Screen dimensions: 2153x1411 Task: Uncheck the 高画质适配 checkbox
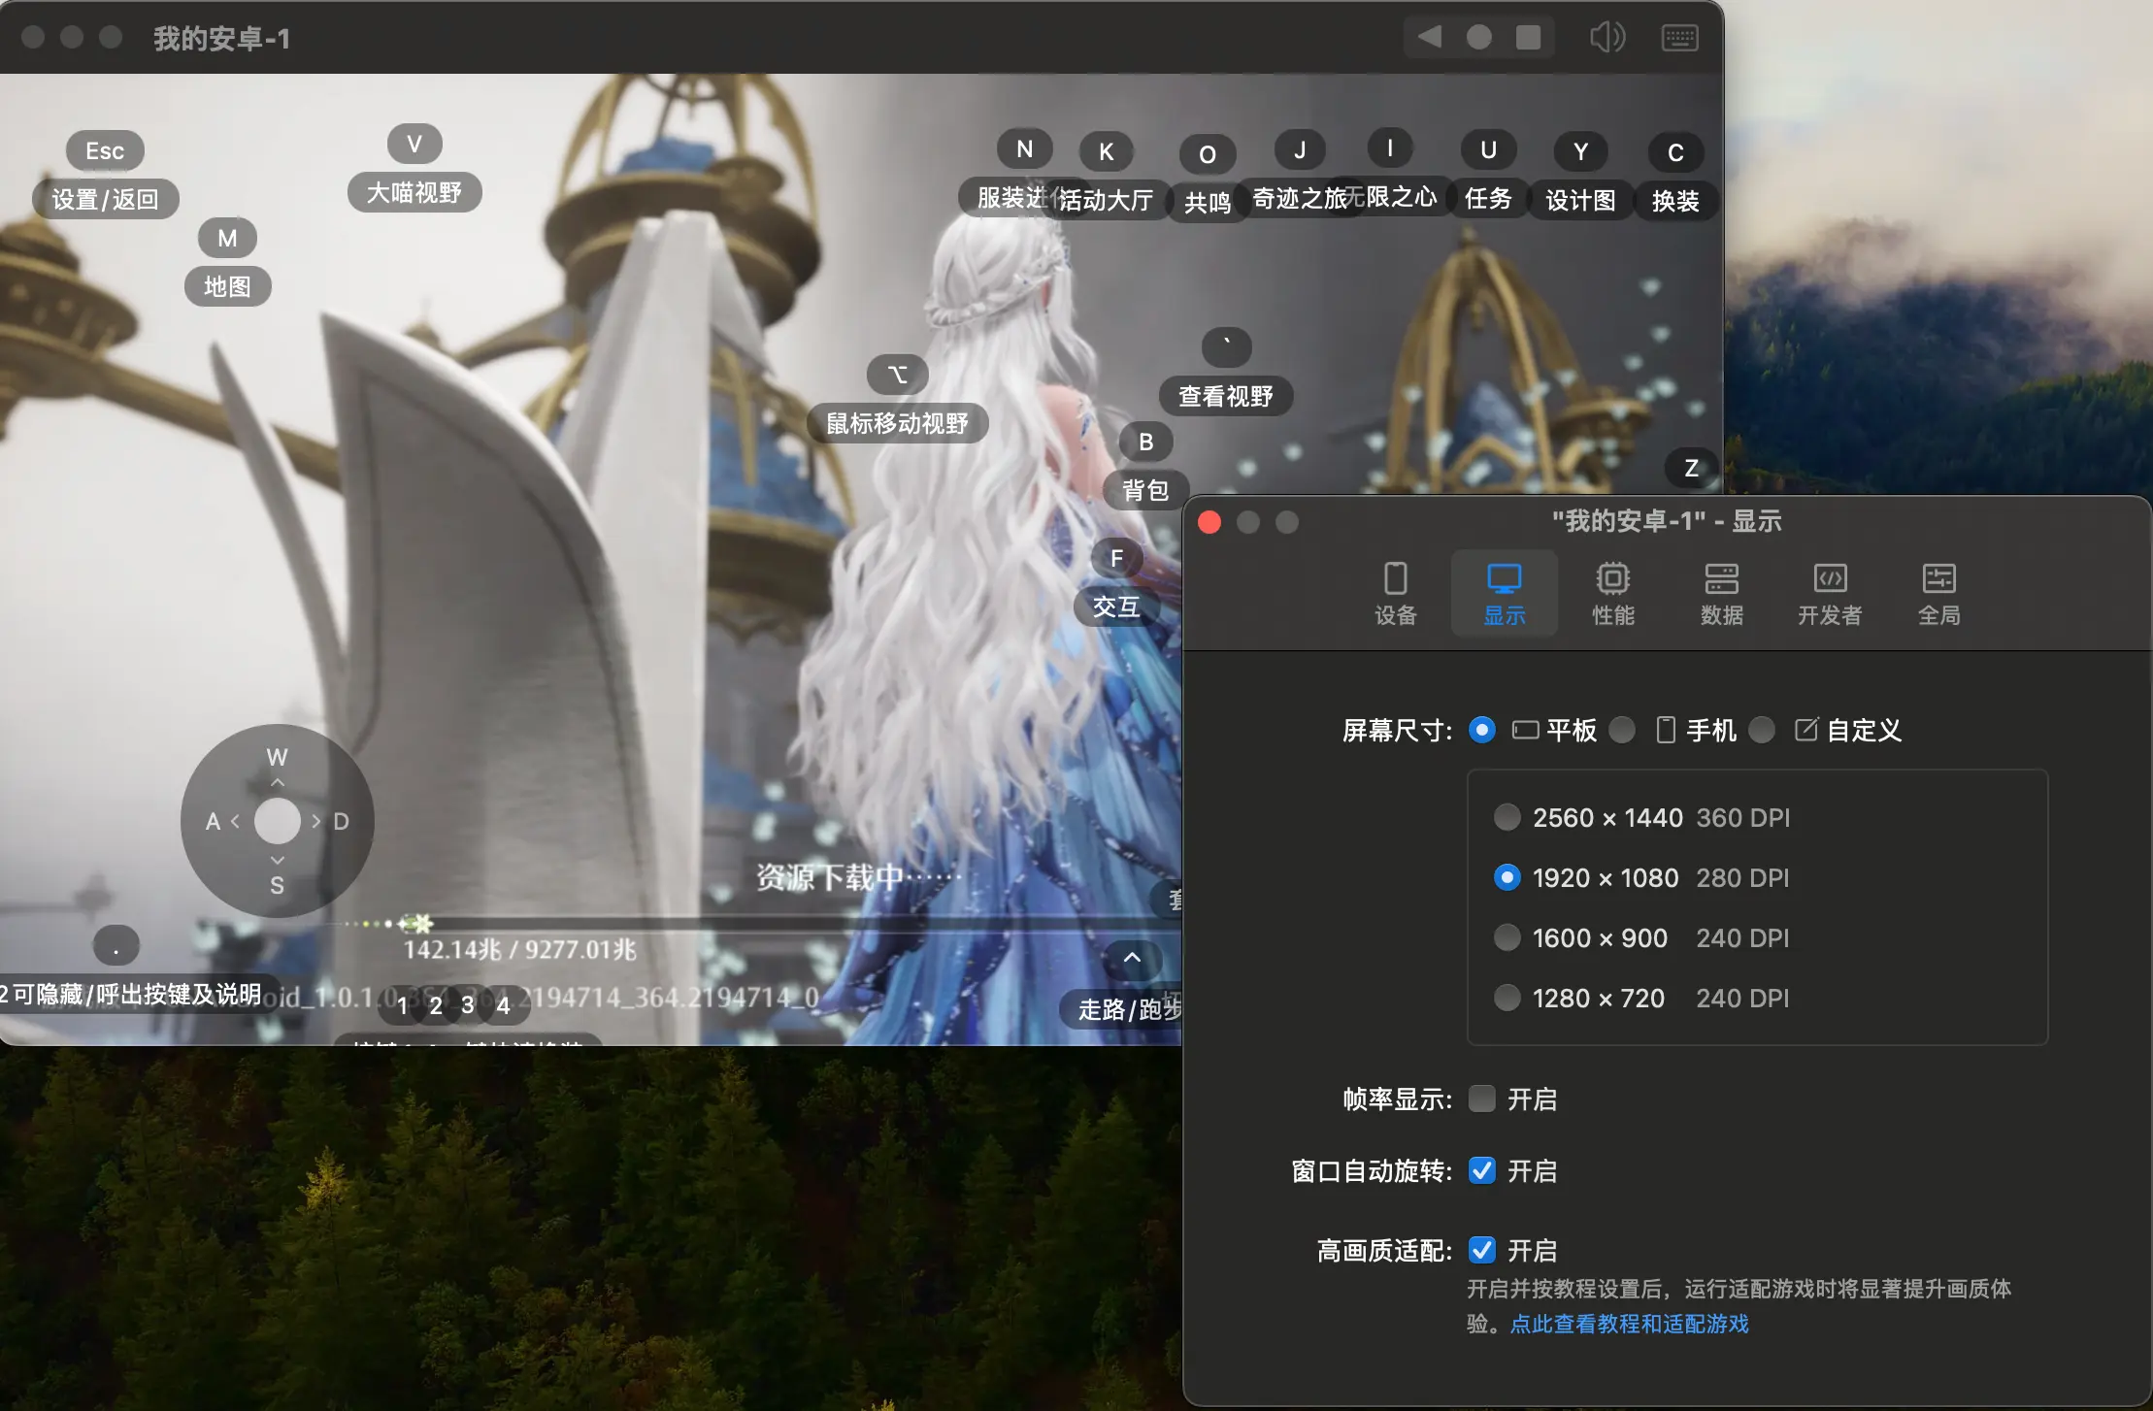pos(1482,1250)
